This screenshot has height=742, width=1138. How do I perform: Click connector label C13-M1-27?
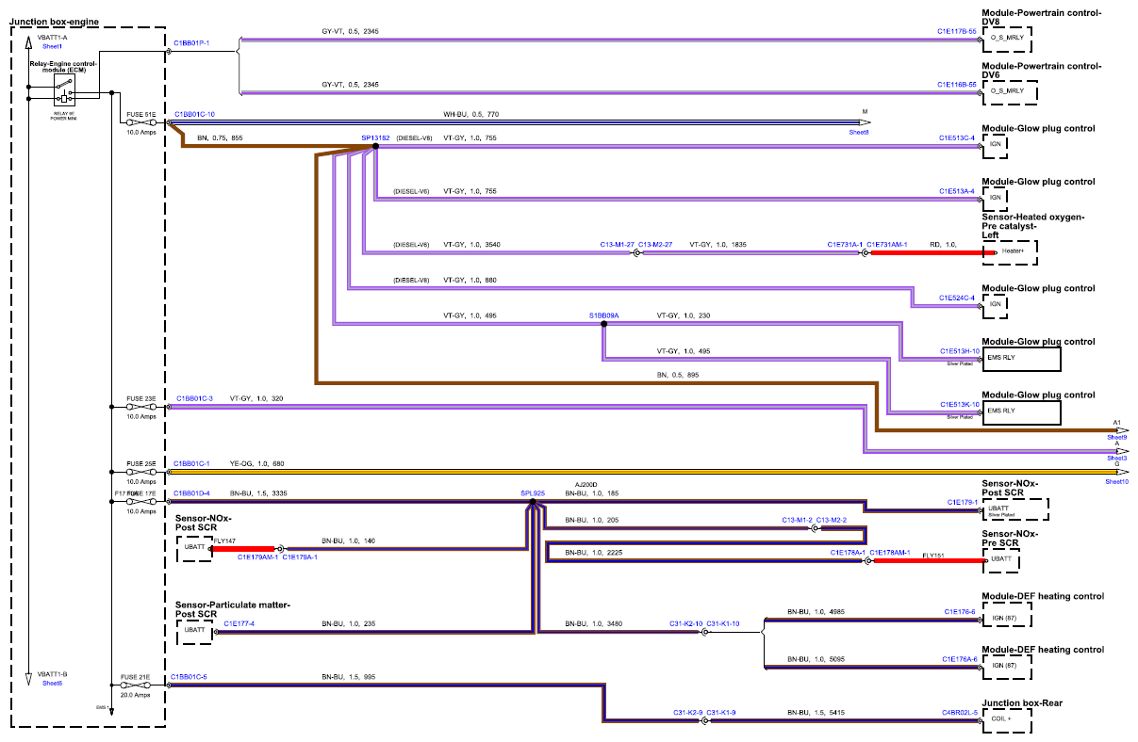coord(617,245)
